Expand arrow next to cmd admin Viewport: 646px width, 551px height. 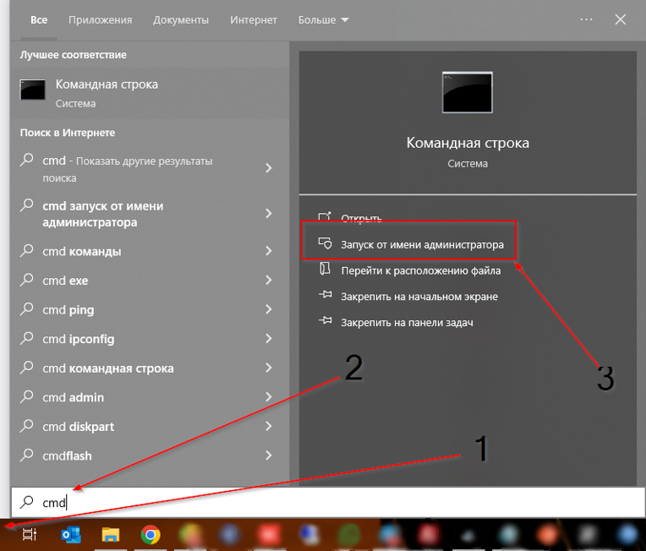(x=269, y=397)
